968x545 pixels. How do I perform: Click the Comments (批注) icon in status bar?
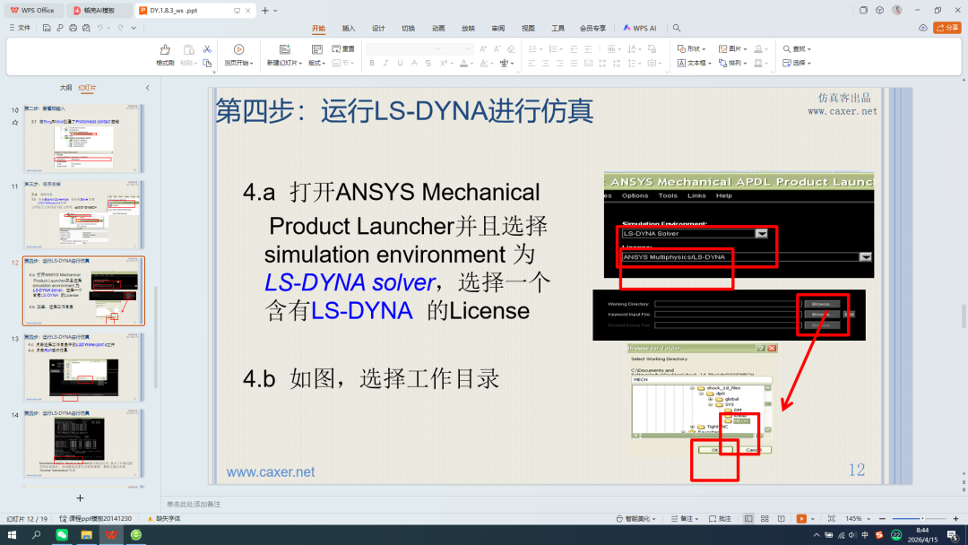(720, 519)
